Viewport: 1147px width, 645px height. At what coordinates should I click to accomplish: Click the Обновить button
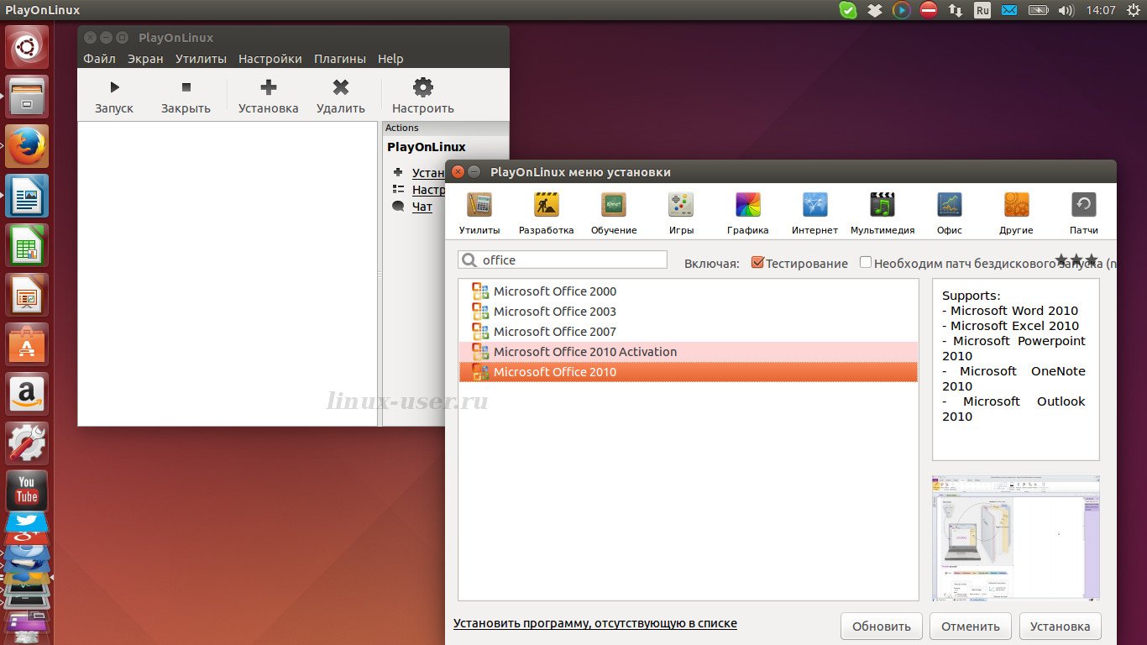[x=882, y=627]
